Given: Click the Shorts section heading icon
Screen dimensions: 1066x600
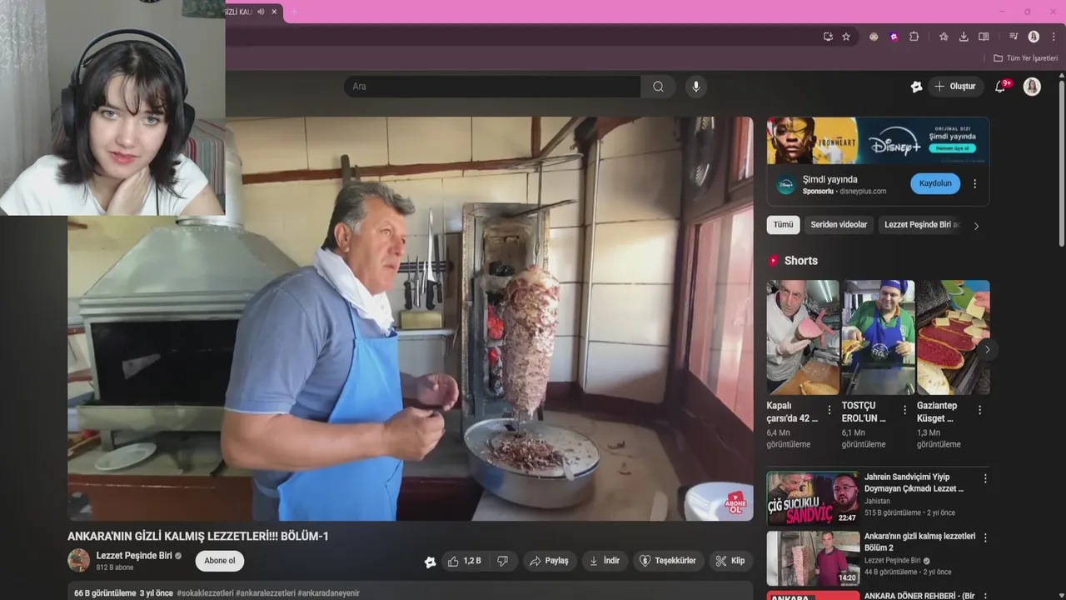Looking at the screenshot, I should click(774, 261).
